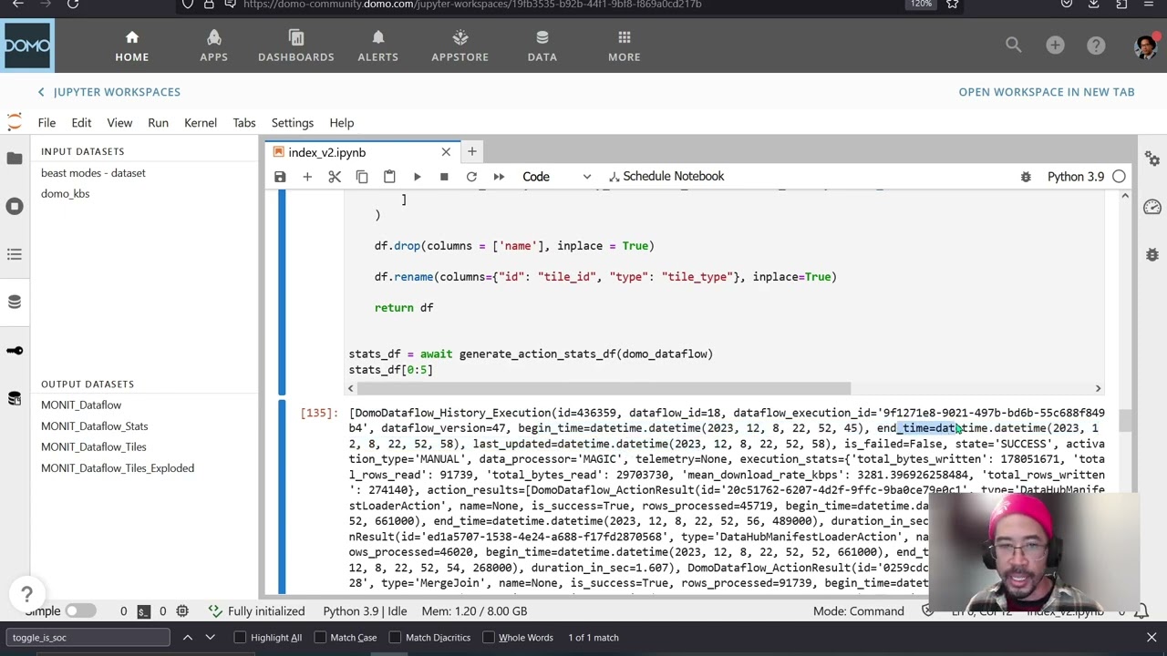The width and height of the screenshot is (1167, 656).
Task: Enable the Match Case checkbox
Action: pyautogui.click(x=320, y=638)
